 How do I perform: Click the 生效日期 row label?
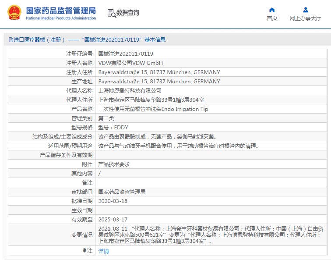82,210
